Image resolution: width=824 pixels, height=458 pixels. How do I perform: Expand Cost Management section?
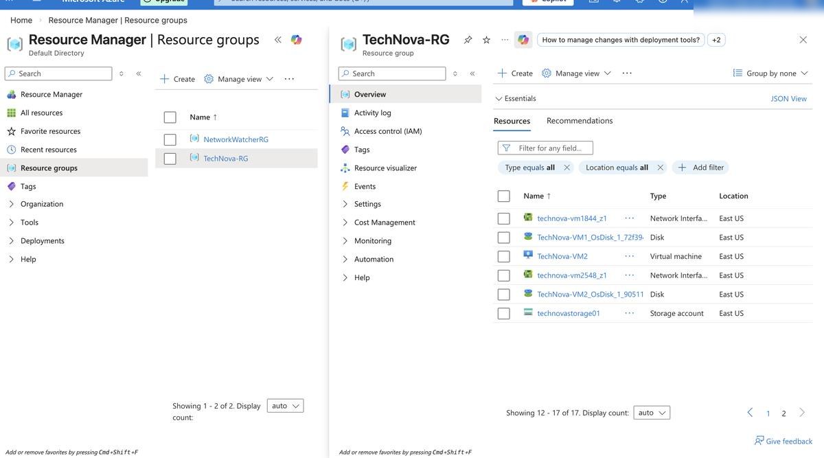tap(345, 222)
